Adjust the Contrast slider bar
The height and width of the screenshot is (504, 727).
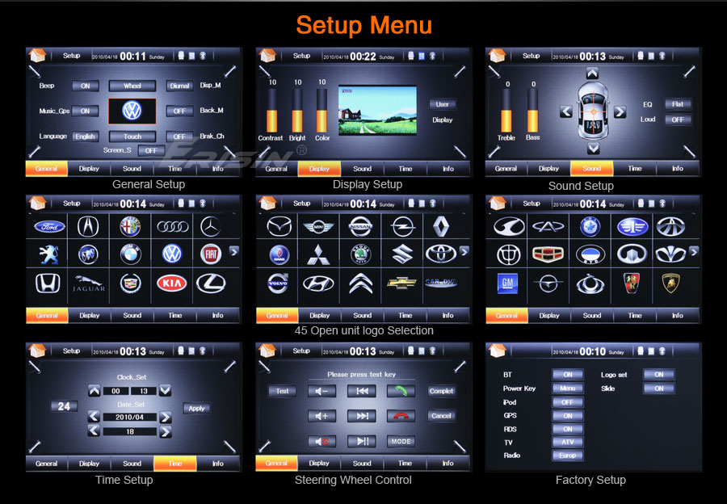click(x=271, y=111)
